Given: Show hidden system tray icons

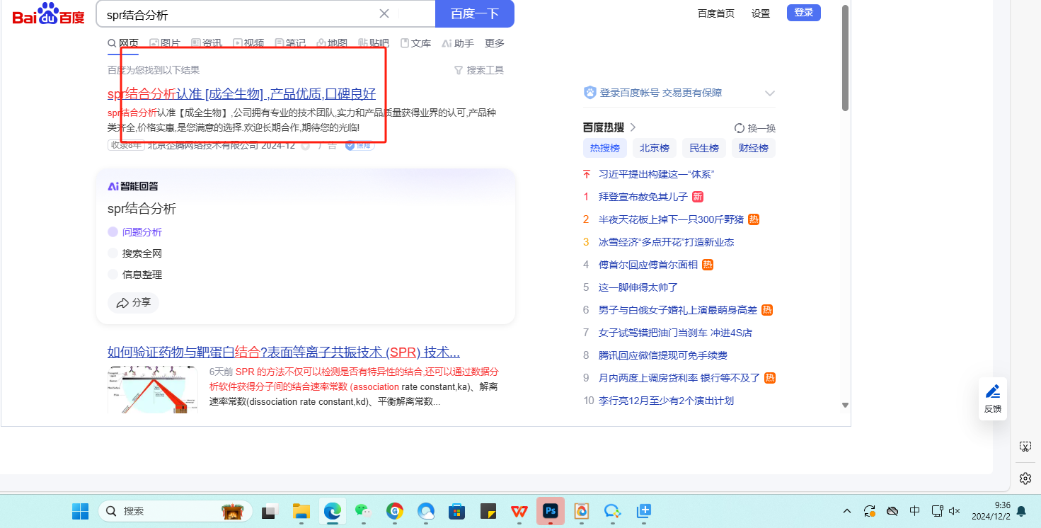Looking at the screenshot, I should pyautogui.click(x=846, y=511).
